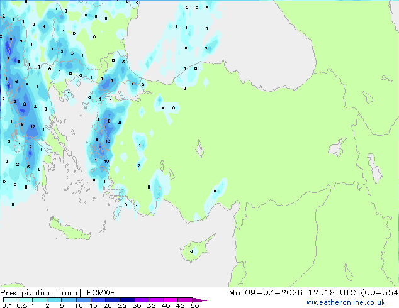This screenshot has height=308, width=399.
Task: Click the '50' legend scale label
Action: [194, 305]
